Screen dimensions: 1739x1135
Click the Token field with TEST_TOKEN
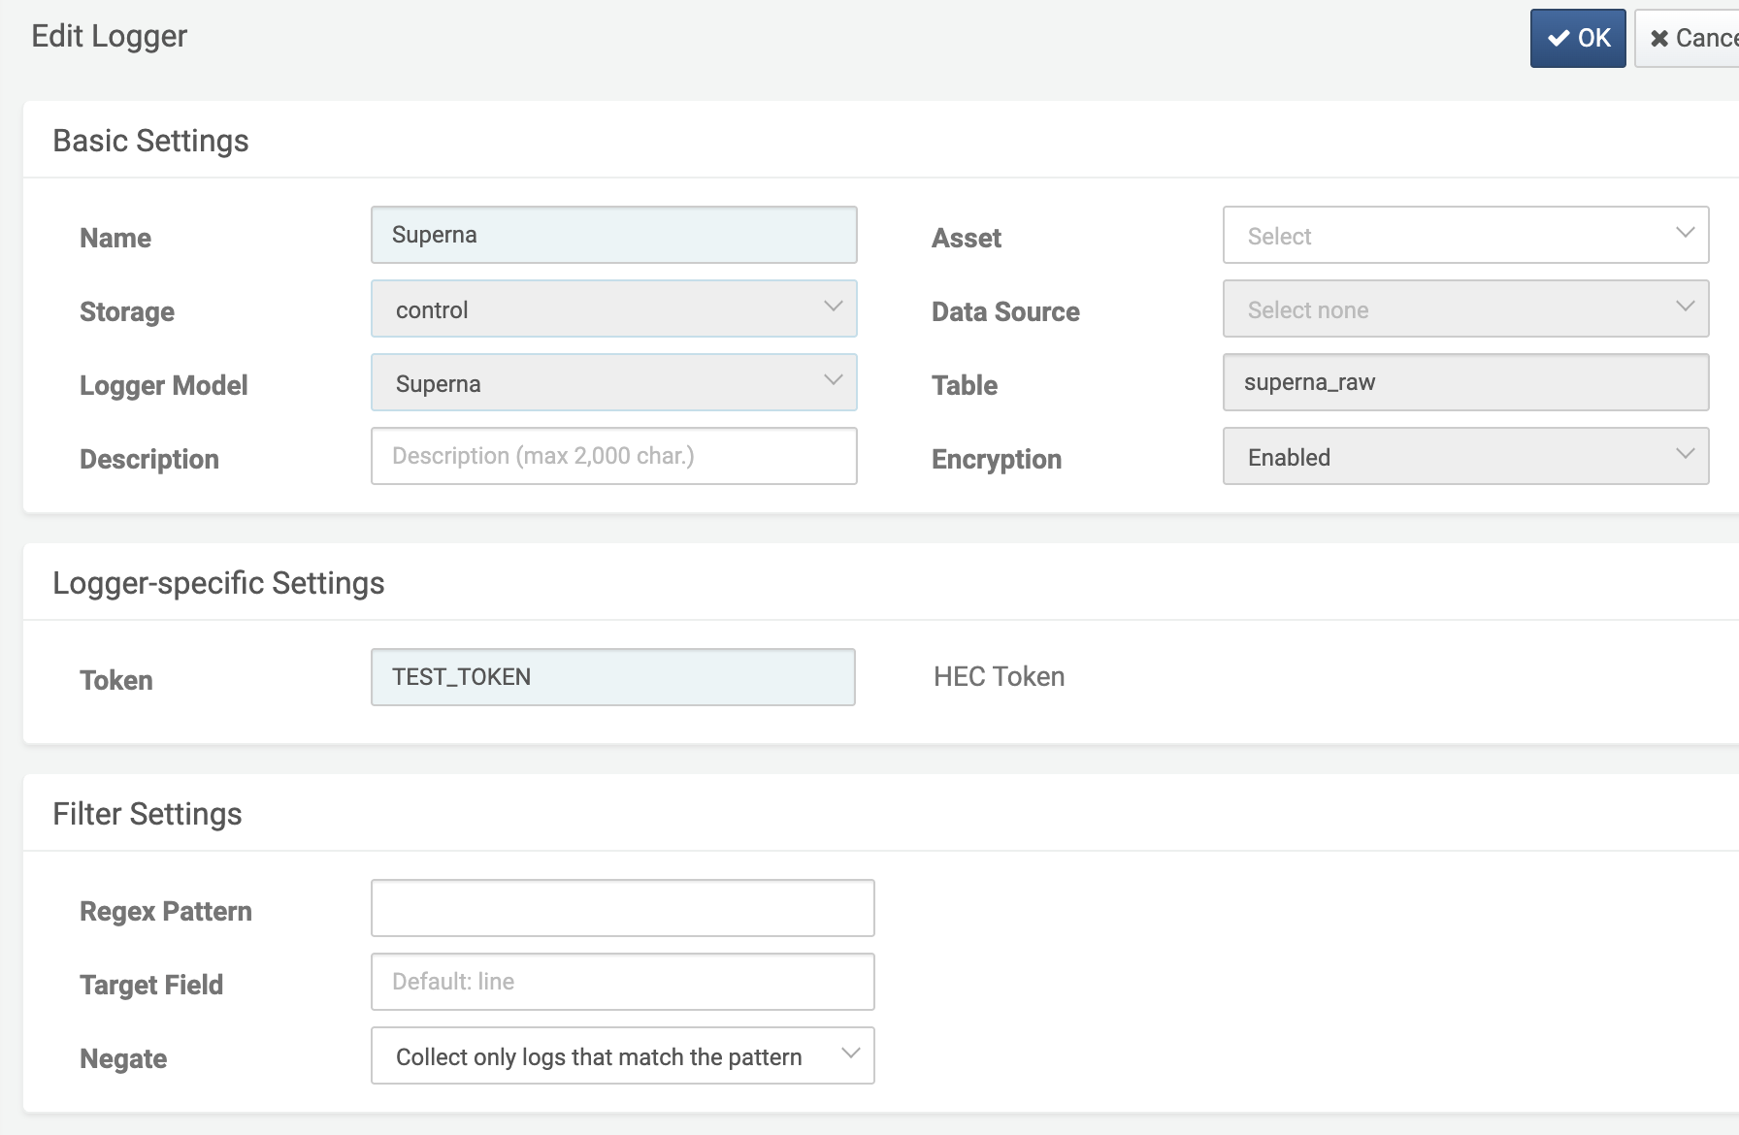[613, 677]
